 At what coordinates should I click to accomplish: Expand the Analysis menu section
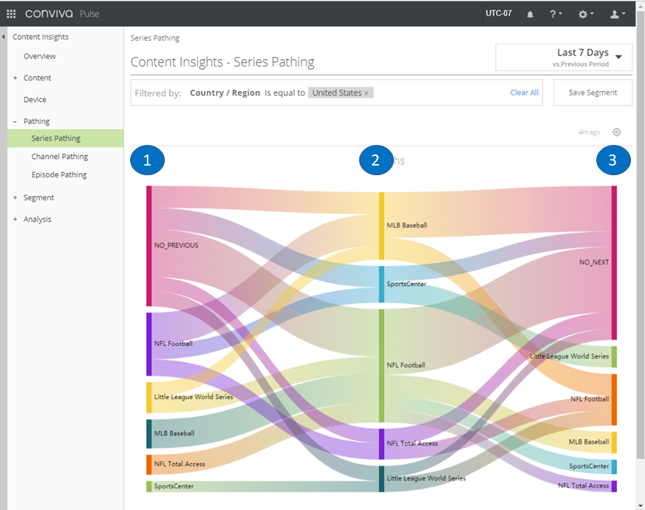16,220
